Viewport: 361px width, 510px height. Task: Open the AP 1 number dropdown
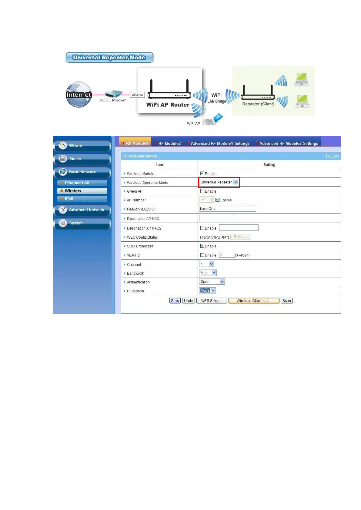[207, 200]
